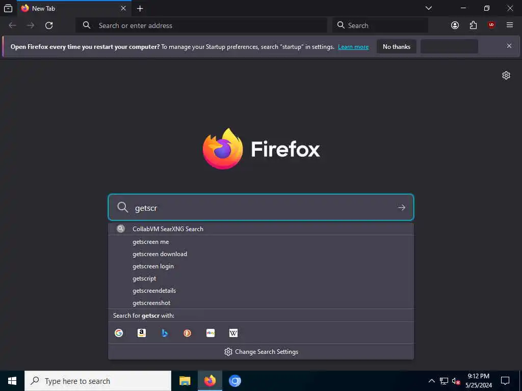Open the clock showing 9:12 PM
522x391 pixels.
[x=478, y=381]
